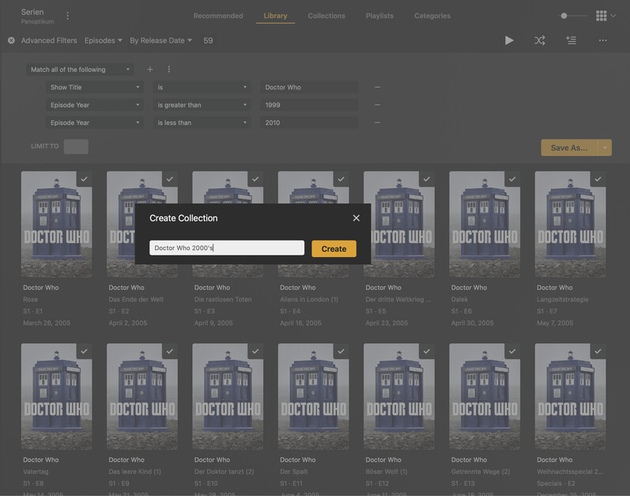Toggle selection of Der Doktor tanzt (2)
Image resolution: width=630 pixels, height=496 pixels.
pyautogui.click(x=255, y=351)
